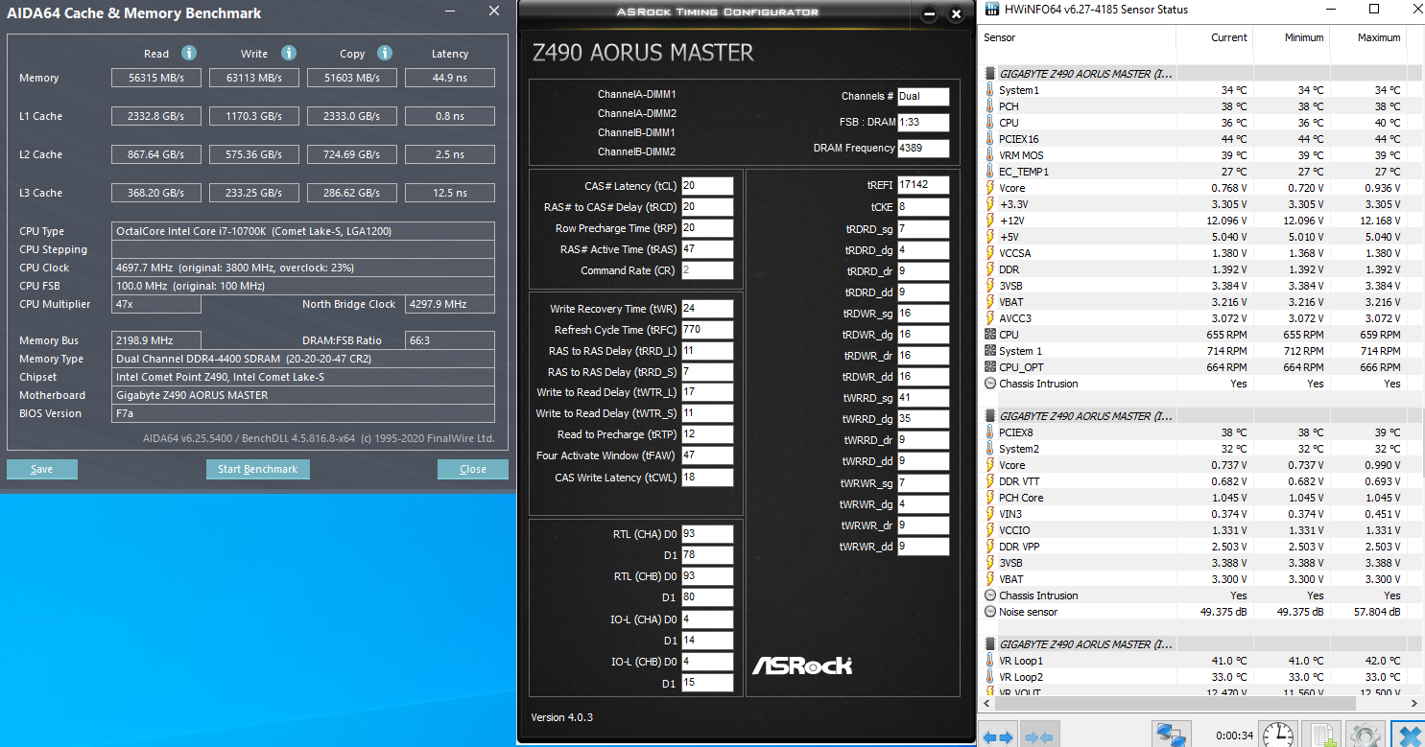Click the Channels # field showing Dual
The width and height of the screenshot is (1425, 747).
coord(923,97)
